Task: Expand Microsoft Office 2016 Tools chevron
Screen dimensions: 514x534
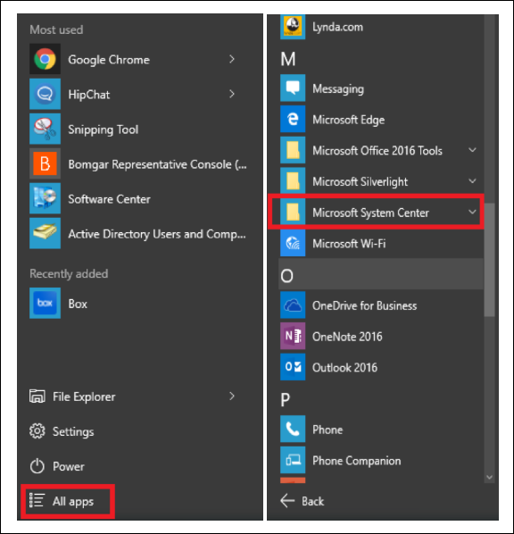Action: 472,150
